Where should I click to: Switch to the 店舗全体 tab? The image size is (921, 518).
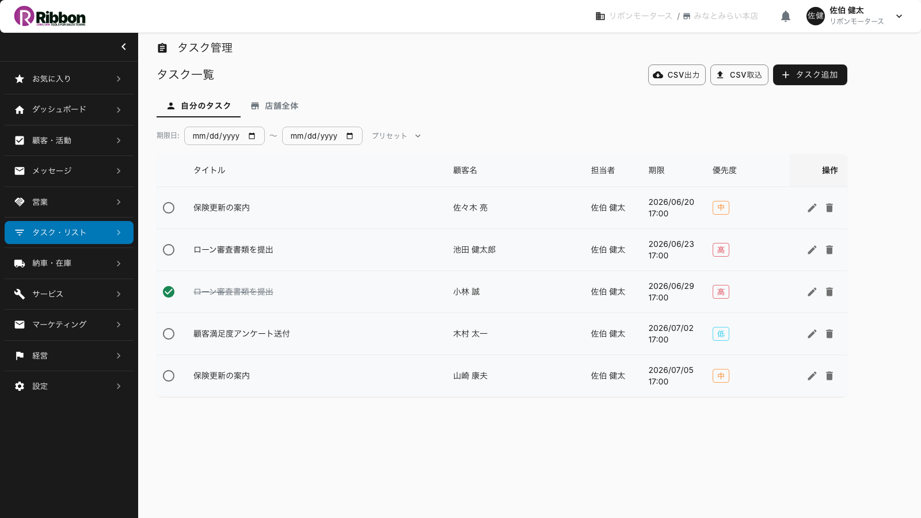(x=275, y=106)
